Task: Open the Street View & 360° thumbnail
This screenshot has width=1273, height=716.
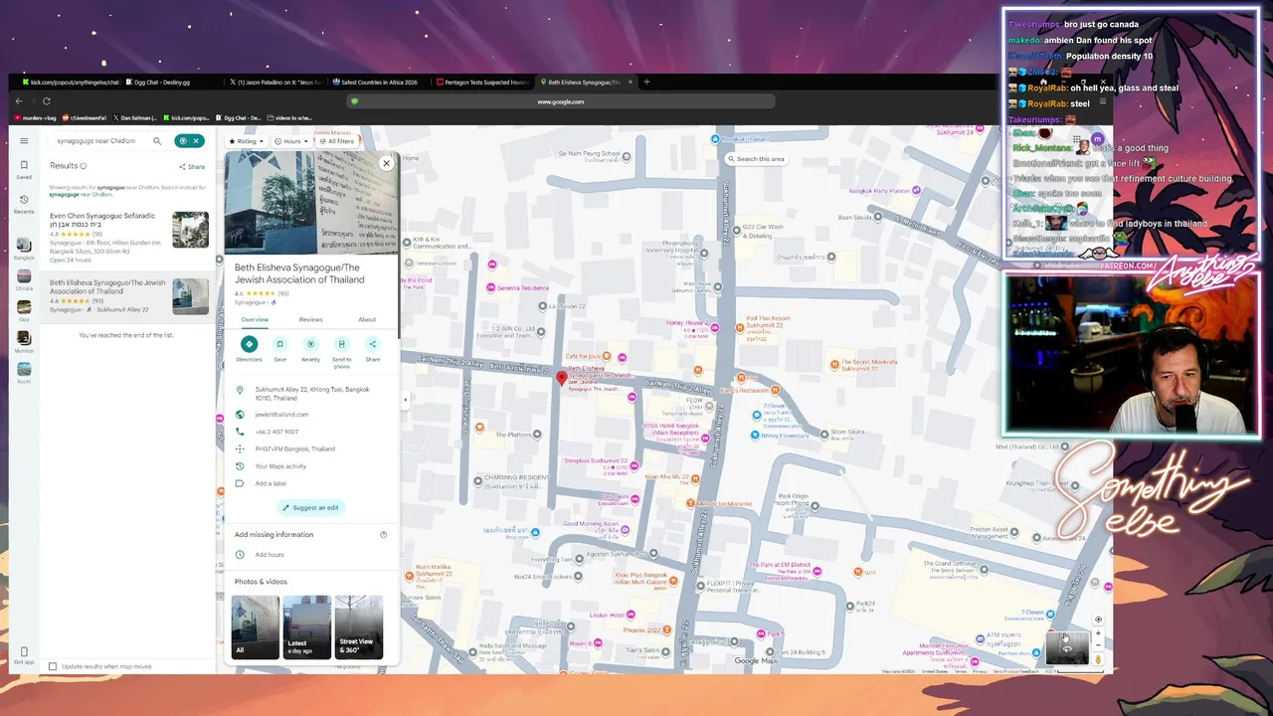Action: point(358,626)
